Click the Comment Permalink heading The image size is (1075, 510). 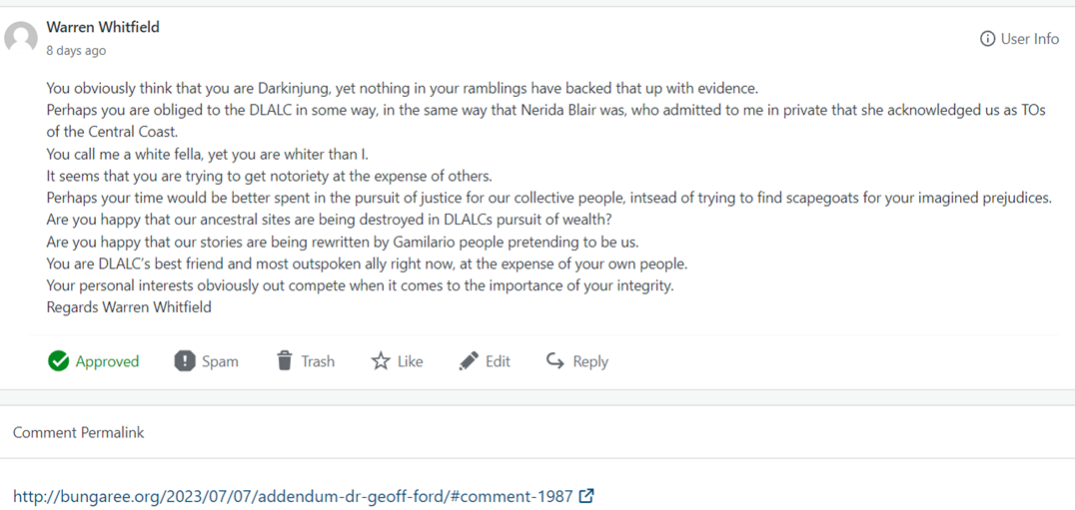[79, 432]
